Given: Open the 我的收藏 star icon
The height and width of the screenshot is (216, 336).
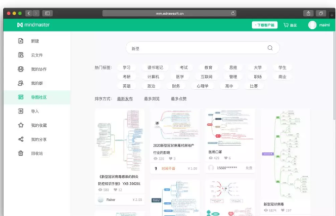Looking at the screenshot, I should [x=21, y=125].
